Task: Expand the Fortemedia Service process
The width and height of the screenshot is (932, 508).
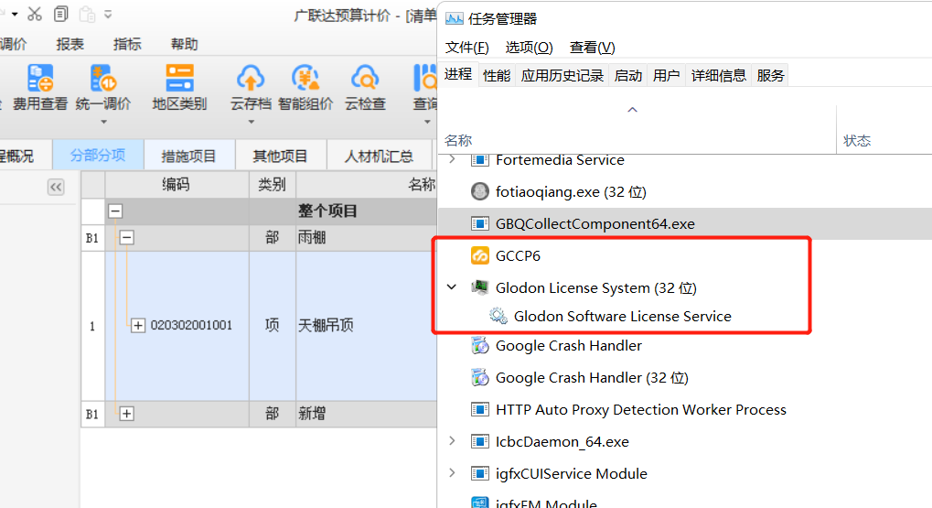Action: click(453, 159)
